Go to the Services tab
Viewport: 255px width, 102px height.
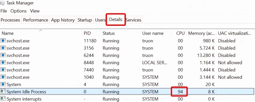(x=133, y=20)
